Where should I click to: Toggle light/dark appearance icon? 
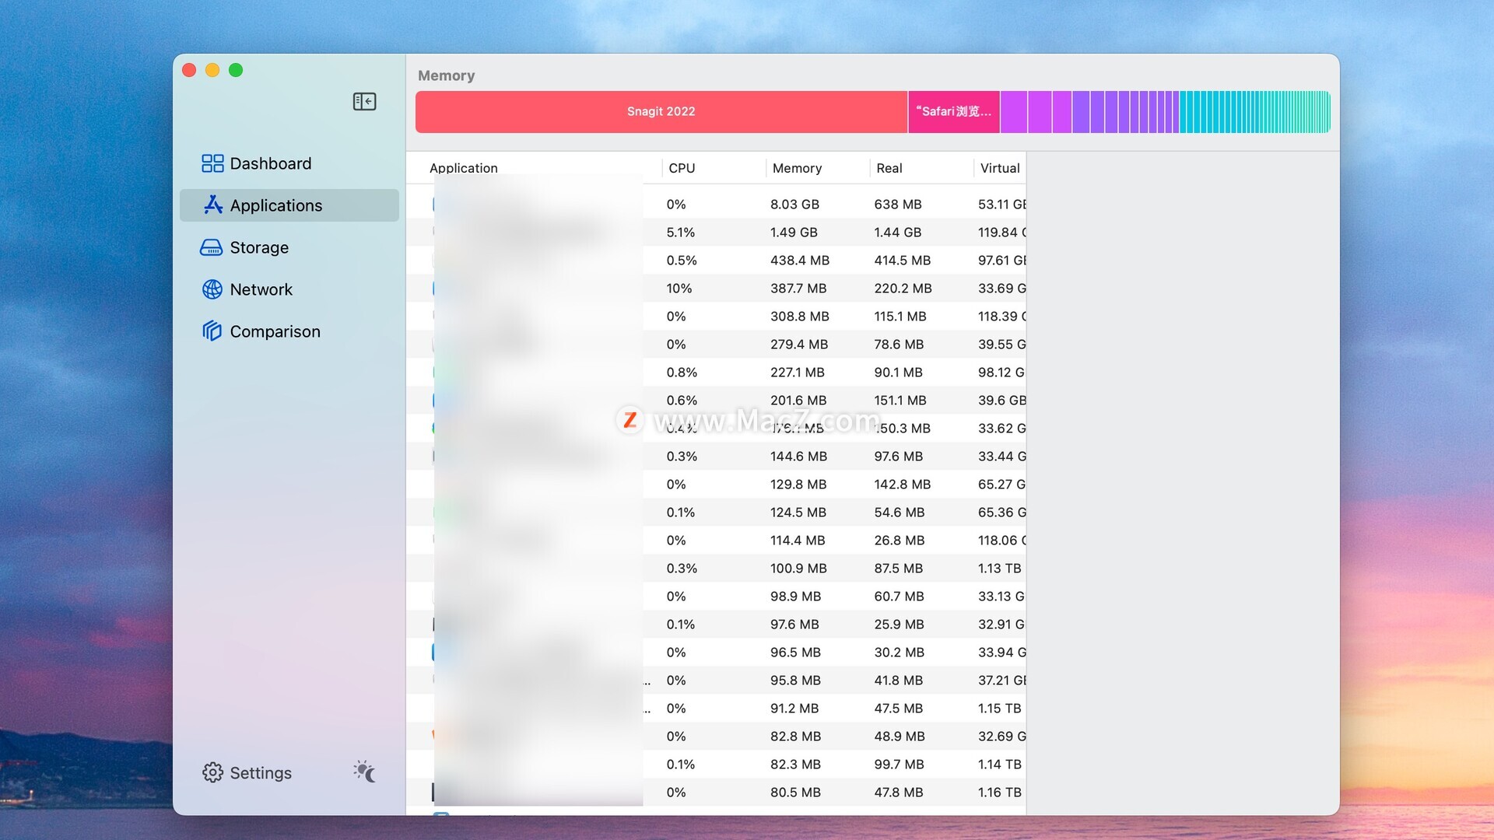click(x=364, y=772)
